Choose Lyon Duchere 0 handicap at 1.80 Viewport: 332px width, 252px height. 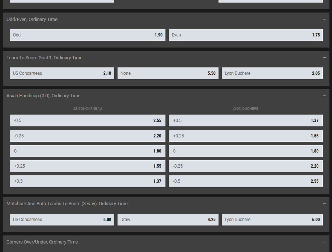pyautogui.click(x=246, y=151)
